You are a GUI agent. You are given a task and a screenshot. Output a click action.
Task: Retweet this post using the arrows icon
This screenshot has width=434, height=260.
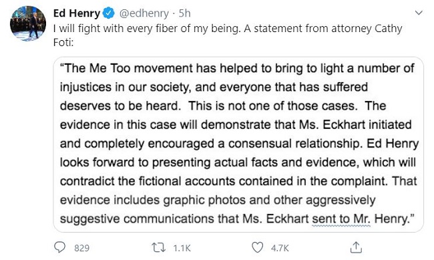(158, 247)
